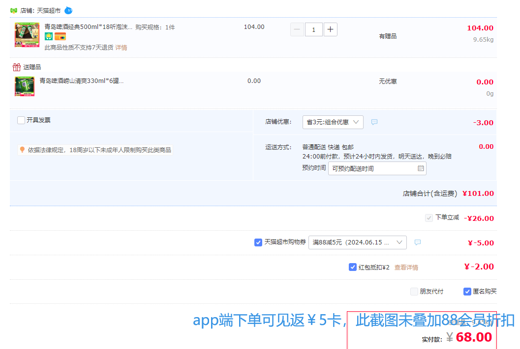Click the ¥-5.00 coupon amount
The height and width of the screenshot is (349, 520).
pyautogui.click(x=481, y=243)
